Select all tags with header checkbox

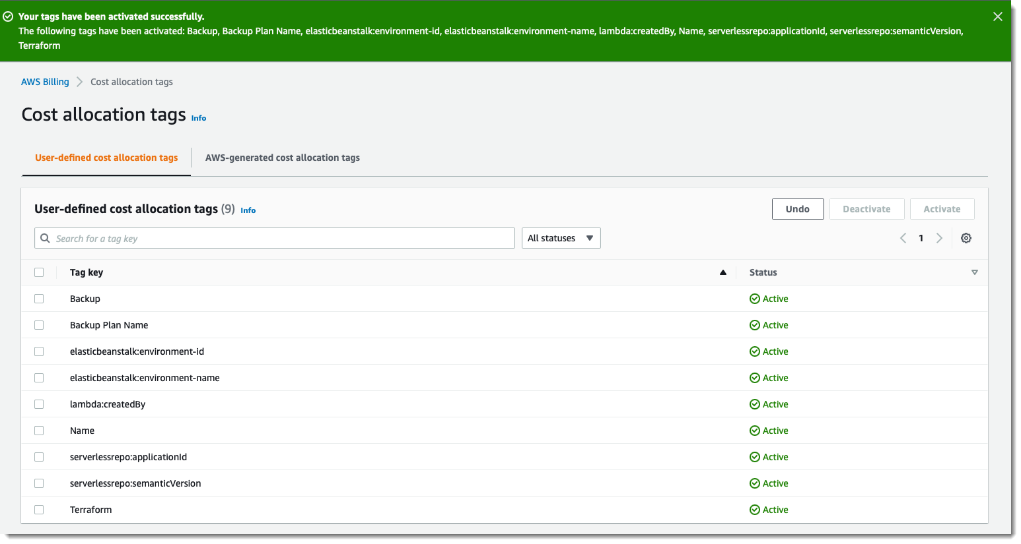coord(39,272)
